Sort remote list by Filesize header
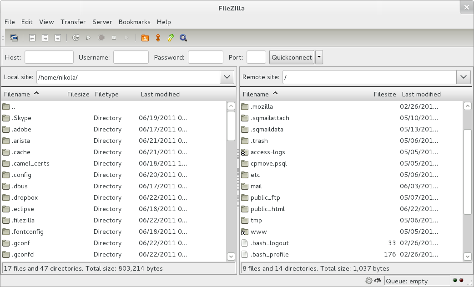The width and height of the screenshot is (474, 287). 385,94
